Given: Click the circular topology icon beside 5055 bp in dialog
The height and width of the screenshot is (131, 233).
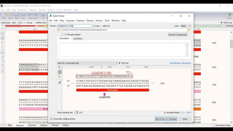Looking at the screenshot, I should [119, 63].
